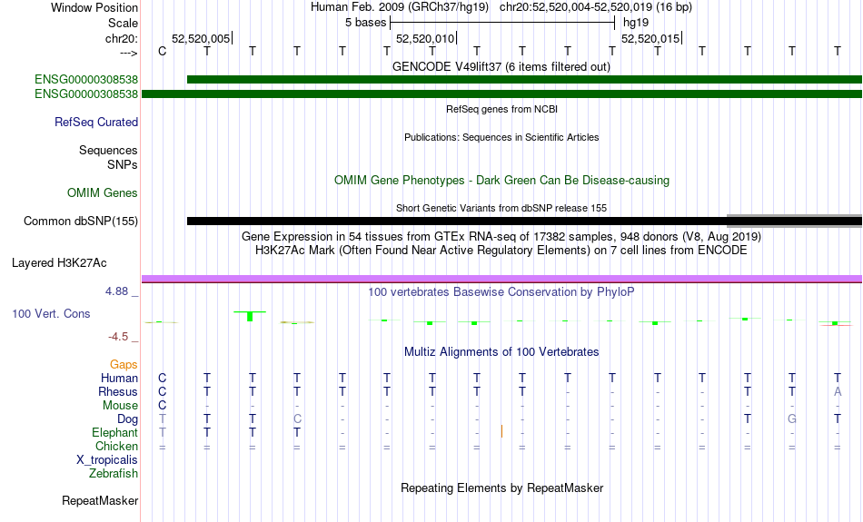The width and height of the screenshot is (863, 522).
Task: Click the H3K27Ac Mark ENCODE track title
Action: [501, 251]
